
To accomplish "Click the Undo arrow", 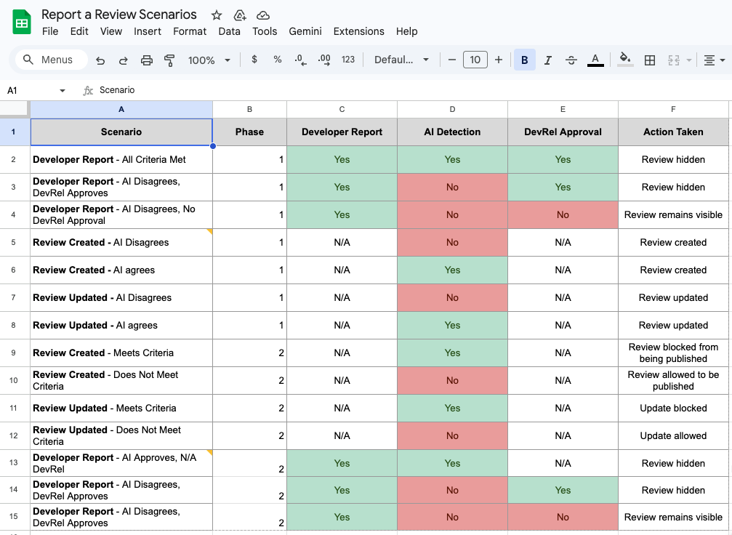I will click(x=100, y=60).
